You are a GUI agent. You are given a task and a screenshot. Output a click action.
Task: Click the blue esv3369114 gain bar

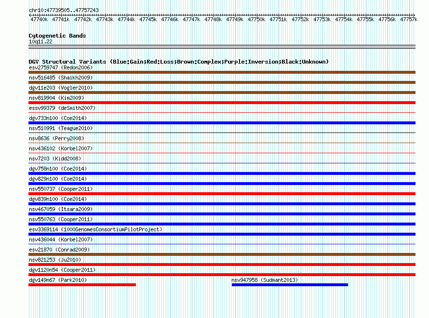click(x=222, y=234)
